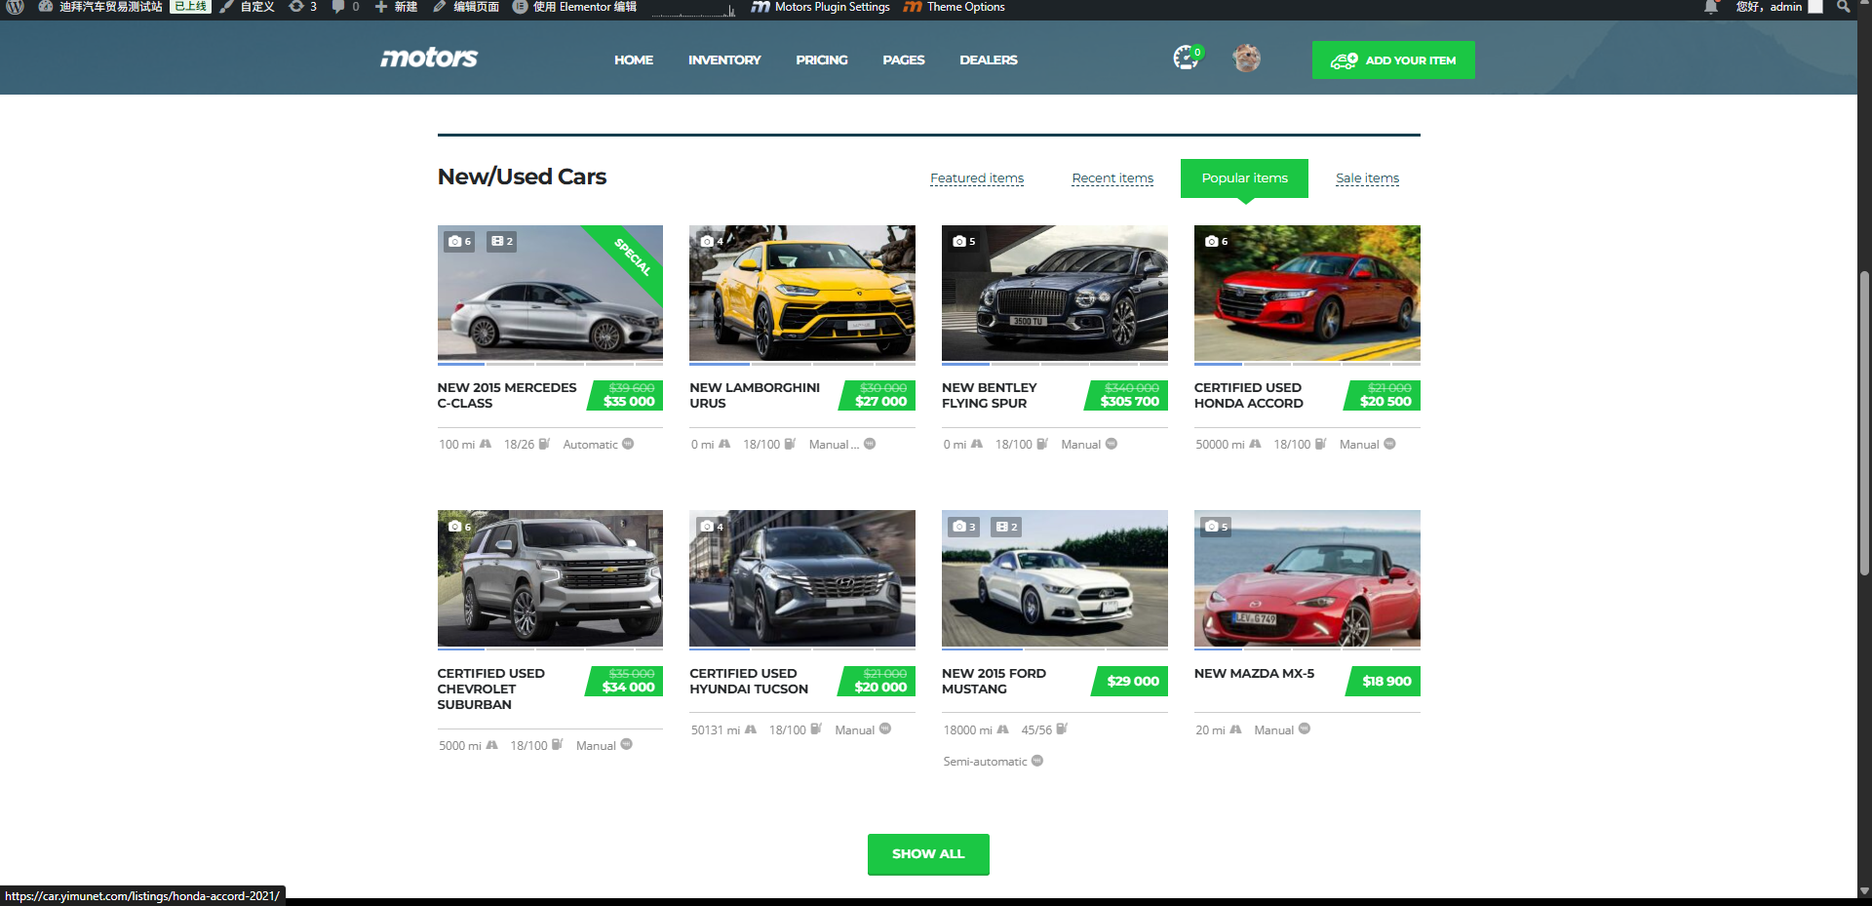Open the comments bubble icon
Screen dimensions: 1872x906
345,7
